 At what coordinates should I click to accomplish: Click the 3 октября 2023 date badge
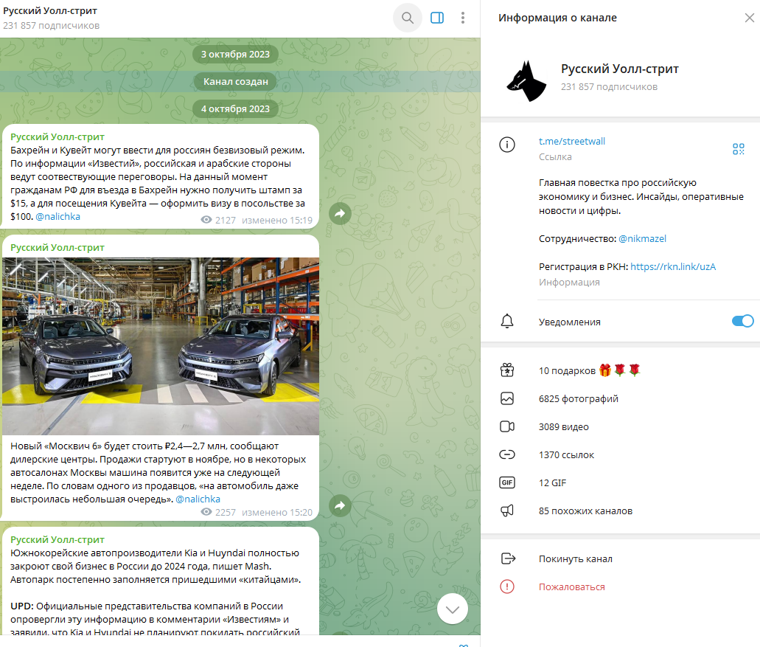tap(236, 55)
